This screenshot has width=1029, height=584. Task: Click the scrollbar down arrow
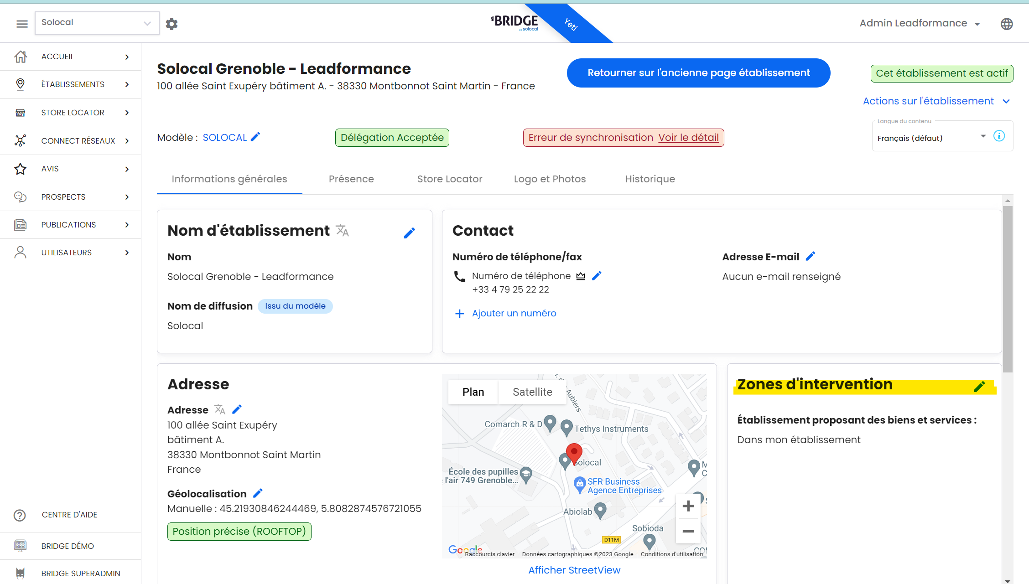pyautogui.click(x=1008, y=581)
